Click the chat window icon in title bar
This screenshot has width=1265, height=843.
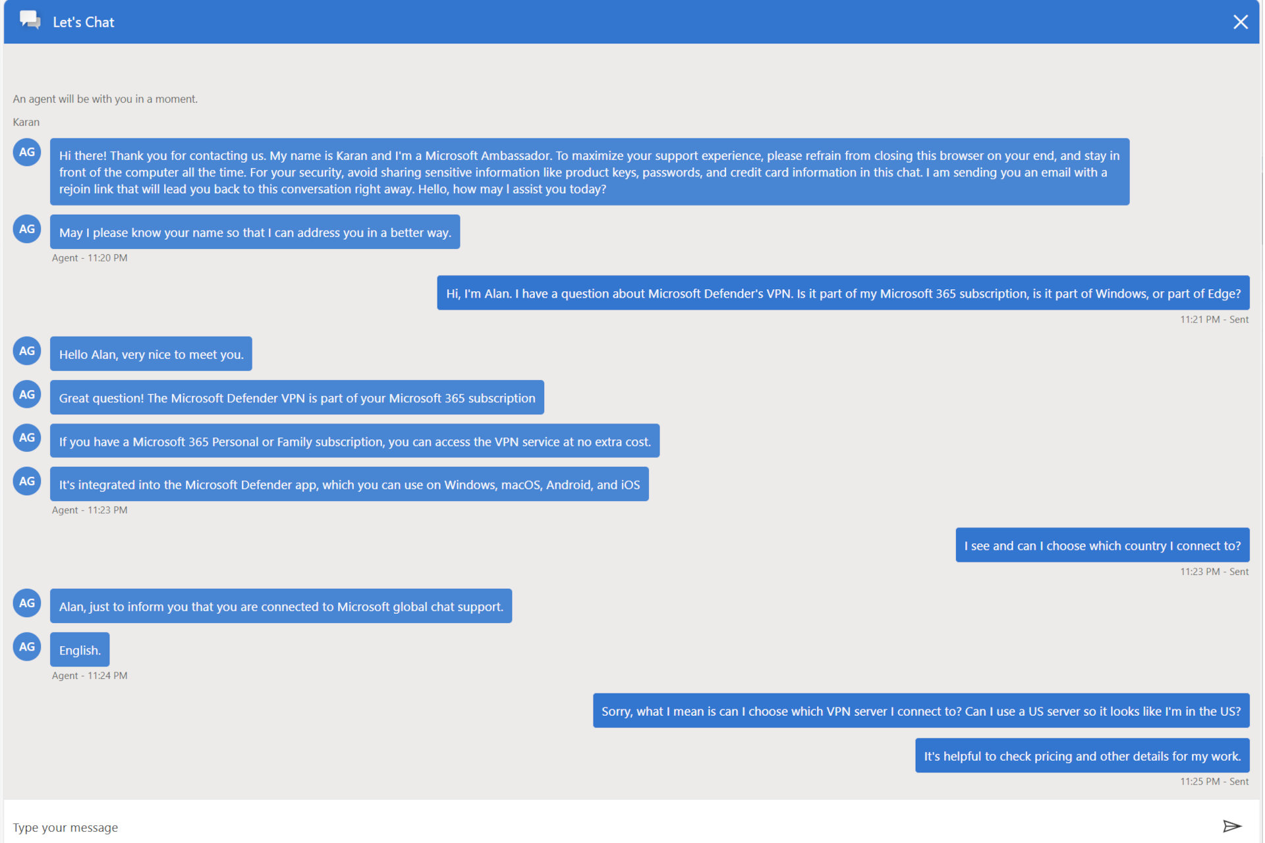tap(28, 20)
